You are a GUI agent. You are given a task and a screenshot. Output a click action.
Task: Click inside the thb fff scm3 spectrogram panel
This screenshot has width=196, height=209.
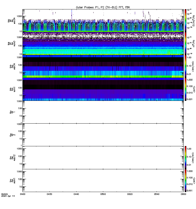click(x=103, y=44)
